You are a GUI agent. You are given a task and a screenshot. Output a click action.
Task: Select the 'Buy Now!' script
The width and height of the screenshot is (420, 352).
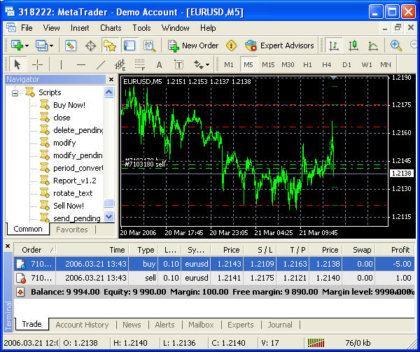click(x=69, y=105)
